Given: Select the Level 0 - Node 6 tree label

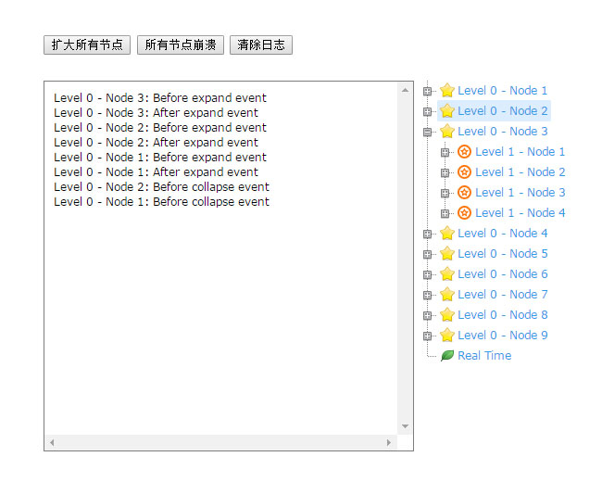Looking at the screenshot, I should [502, 274].
